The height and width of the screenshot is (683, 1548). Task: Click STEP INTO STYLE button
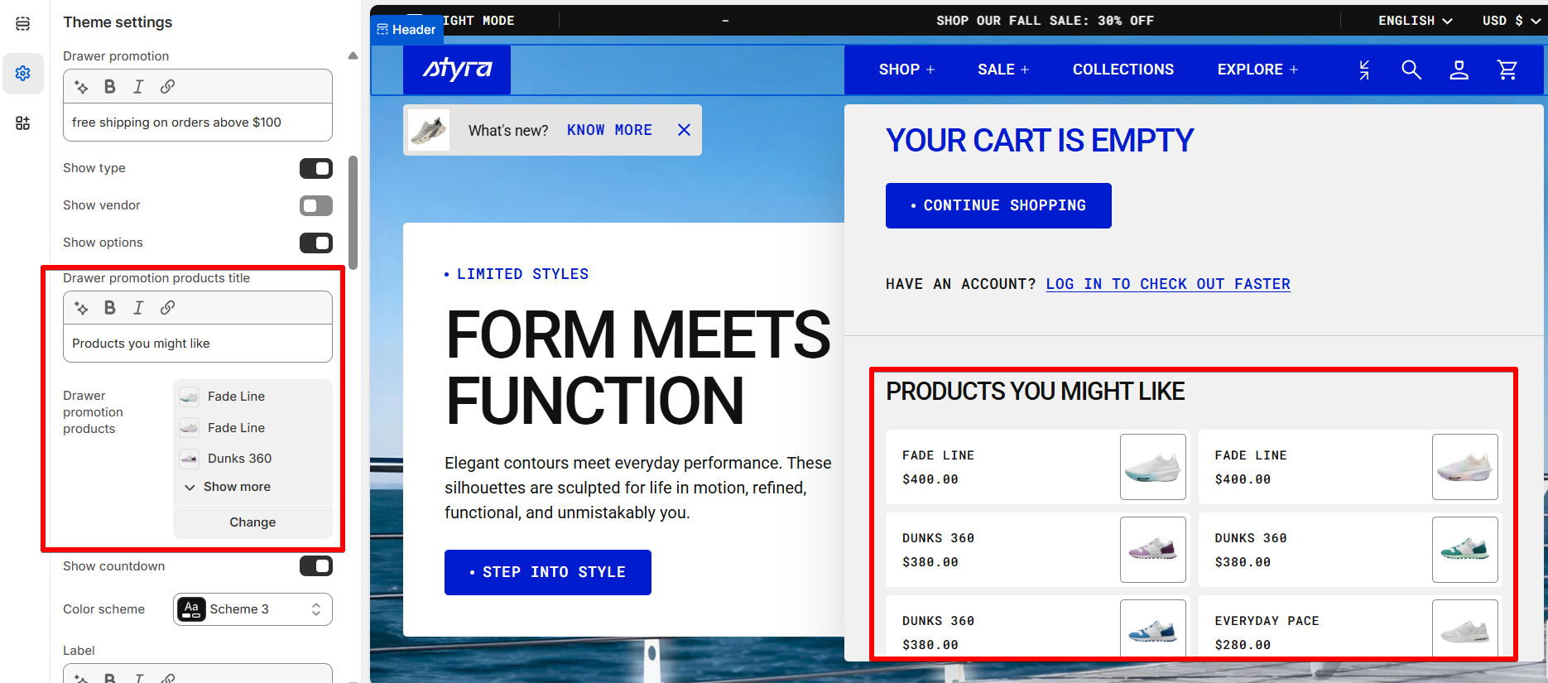point(548,572)
